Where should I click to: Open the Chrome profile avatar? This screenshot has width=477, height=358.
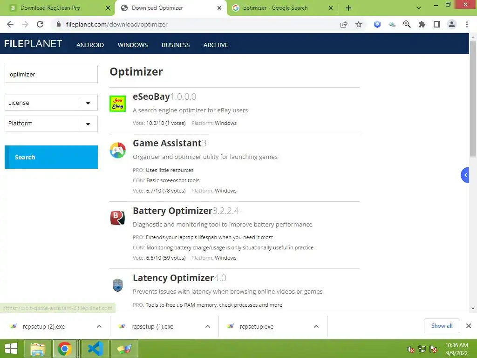pyautogui.click(x=452, y=24)
